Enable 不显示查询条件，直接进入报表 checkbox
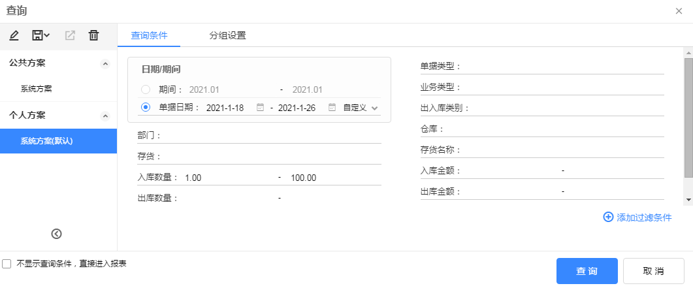Viewport: 693px width, 288px height. coord(7,264)
